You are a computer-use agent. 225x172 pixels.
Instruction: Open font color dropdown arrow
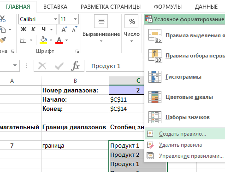[x=66, y=40]
